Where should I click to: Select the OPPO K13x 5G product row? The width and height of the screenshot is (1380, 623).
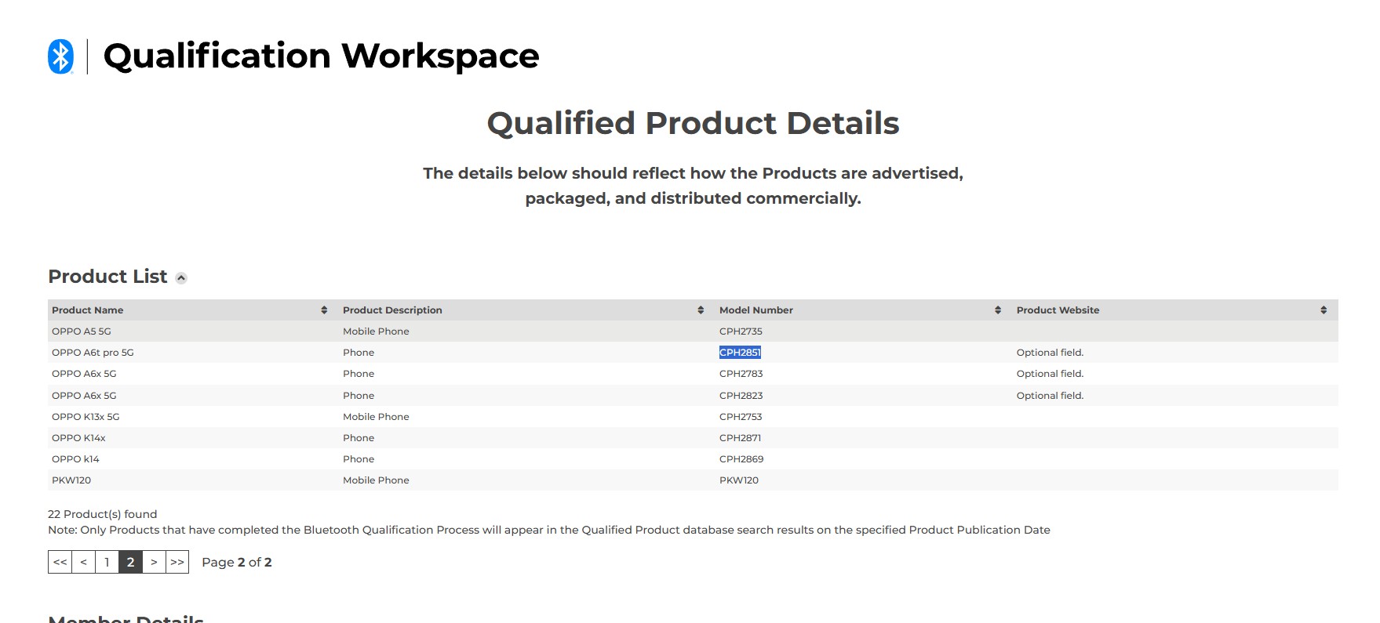tap(86, 417)
